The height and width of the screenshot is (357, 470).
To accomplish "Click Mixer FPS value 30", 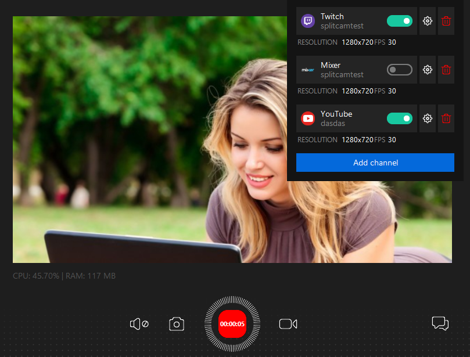I will click(392, 91).
